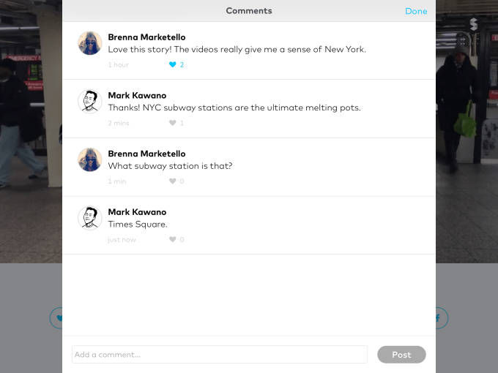The width and height of the screenshot is (498, 373).
Task: Select the 'Times Square.' comment text
Action: [138, 225]
